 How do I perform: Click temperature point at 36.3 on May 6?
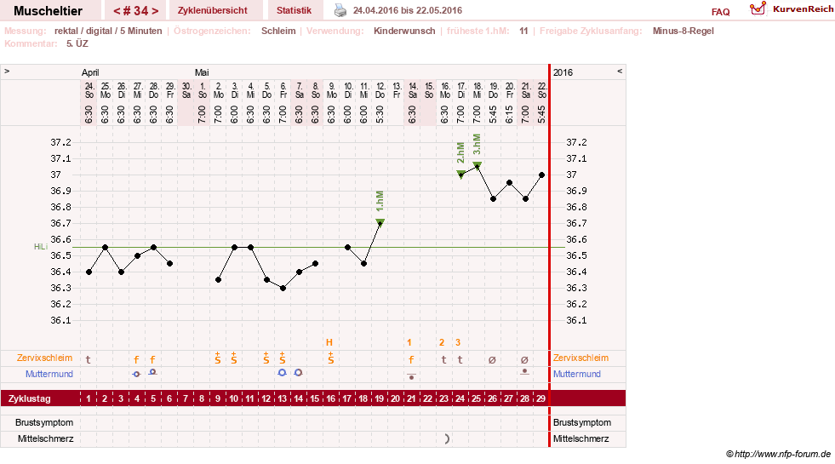pos(283,289)
